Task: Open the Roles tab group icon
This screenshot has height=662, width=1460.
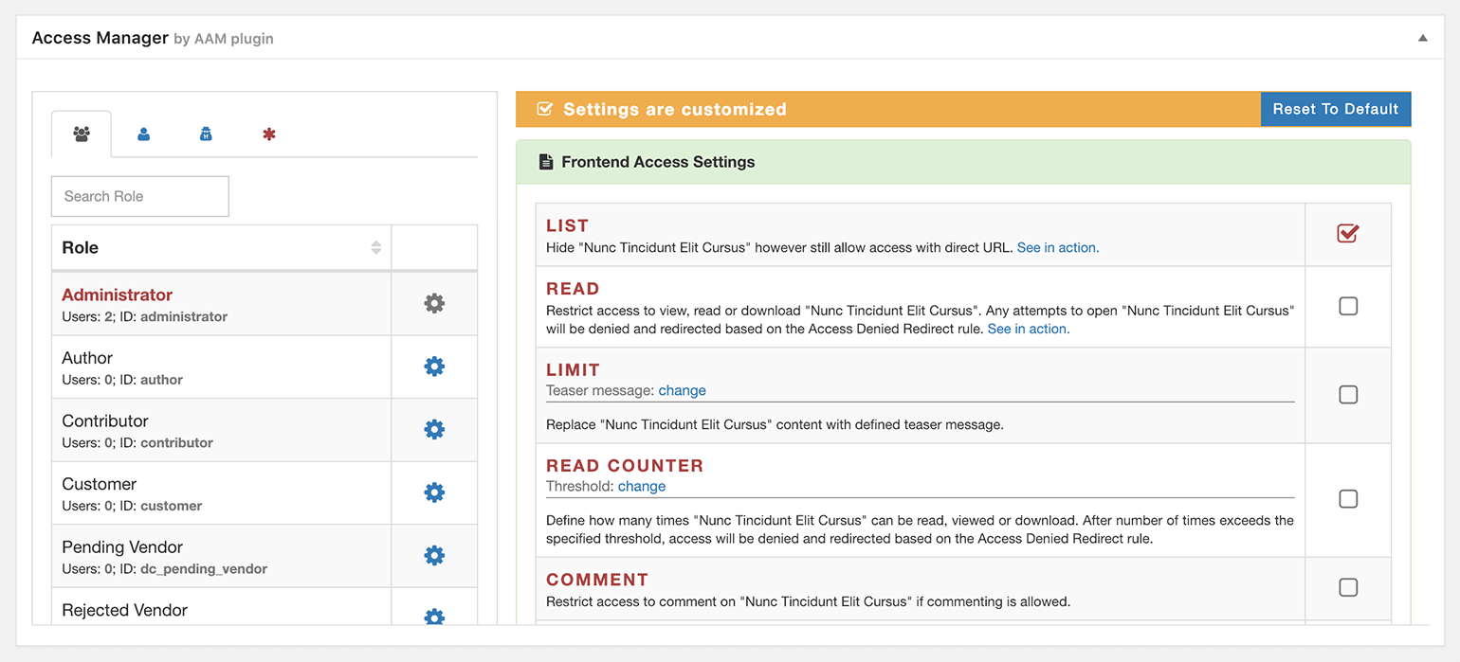Action: 82,134
